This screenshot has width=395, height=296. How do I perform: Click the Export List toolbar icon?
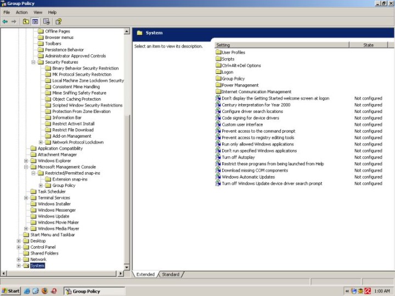pyautogui.click(x=47, y=21)
